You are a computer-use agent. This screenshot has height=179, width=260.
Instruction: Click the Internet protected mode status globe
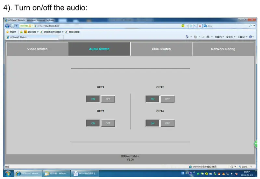pos(190,167)
